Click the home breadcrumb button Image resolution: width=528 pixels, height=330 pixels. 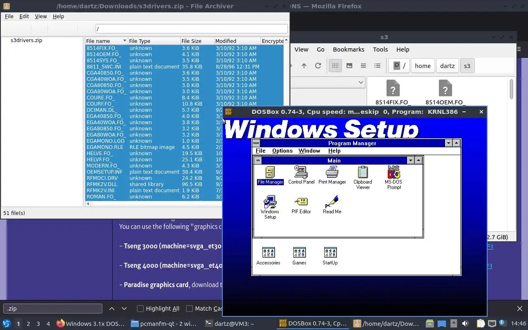[423, 66]
